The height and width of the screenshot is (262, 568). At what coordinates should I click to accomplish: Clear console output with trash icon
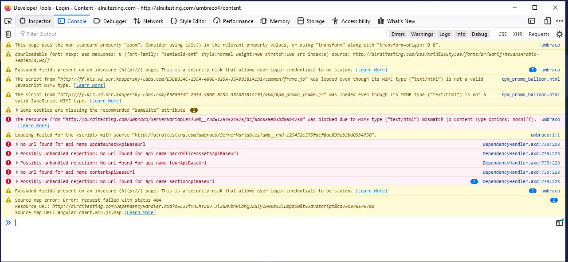point(8,34)
